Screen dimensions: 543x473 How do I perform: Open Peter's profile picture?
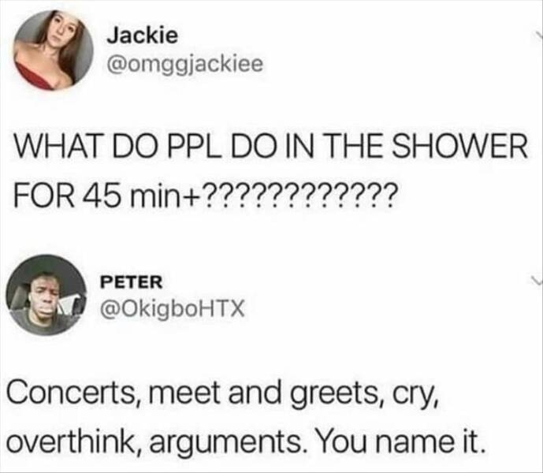point(46,296)
